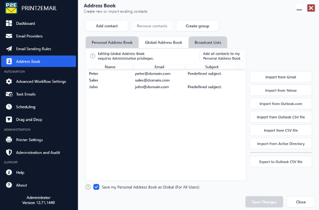The width and height of the screenshot is (319, 210).
Task: Click Import from CSV file button
Action: click(x=281, y=131)
